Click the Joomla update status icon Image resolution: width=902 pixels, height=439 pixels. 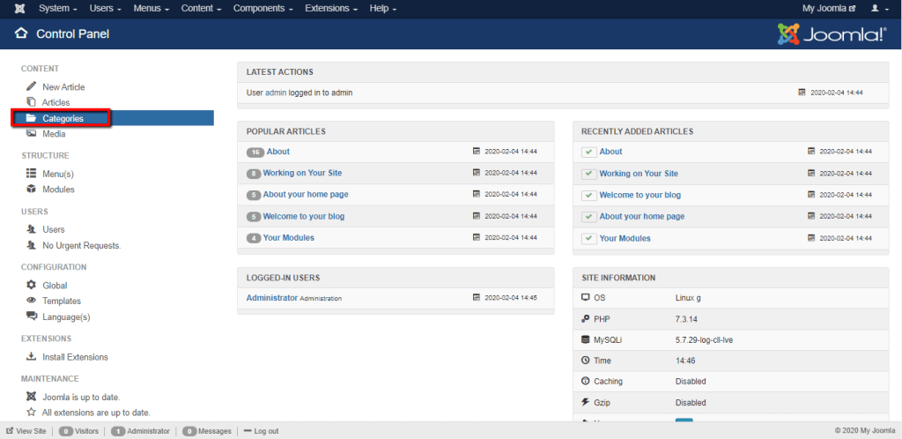tap(31, 397)
